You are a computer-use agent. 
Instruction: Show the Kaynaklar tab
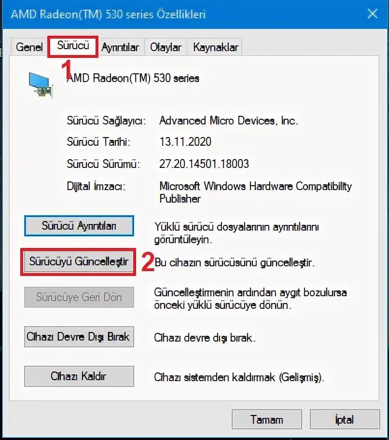(x=216, y=47)
